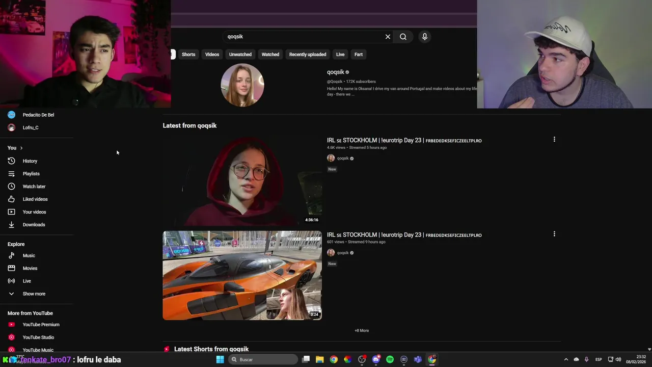Viewport: 652px width, 367px height.
Task: Select the Recently uploaded filter chip
Action: tap(308, 55)
